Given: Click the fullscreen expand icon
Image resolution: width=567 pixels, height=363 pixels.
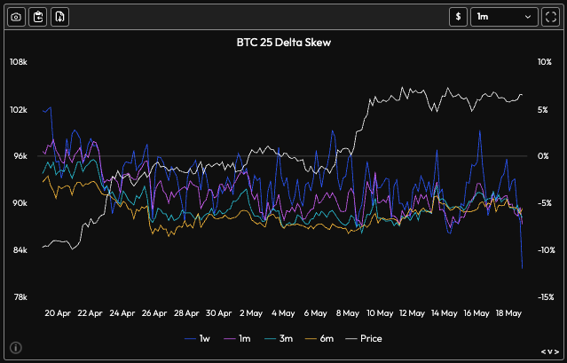Looking at the screenshot, I should (x=550, y=17).
